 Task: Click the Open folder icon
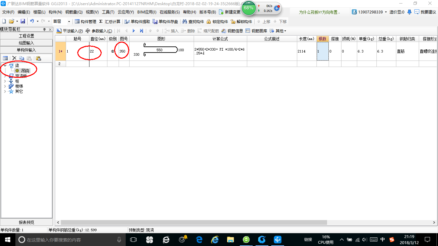[11, 21]
